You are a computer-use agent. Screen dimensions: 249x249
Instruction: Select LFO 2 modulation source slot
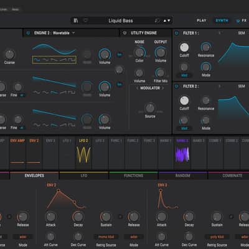(83, 153)
